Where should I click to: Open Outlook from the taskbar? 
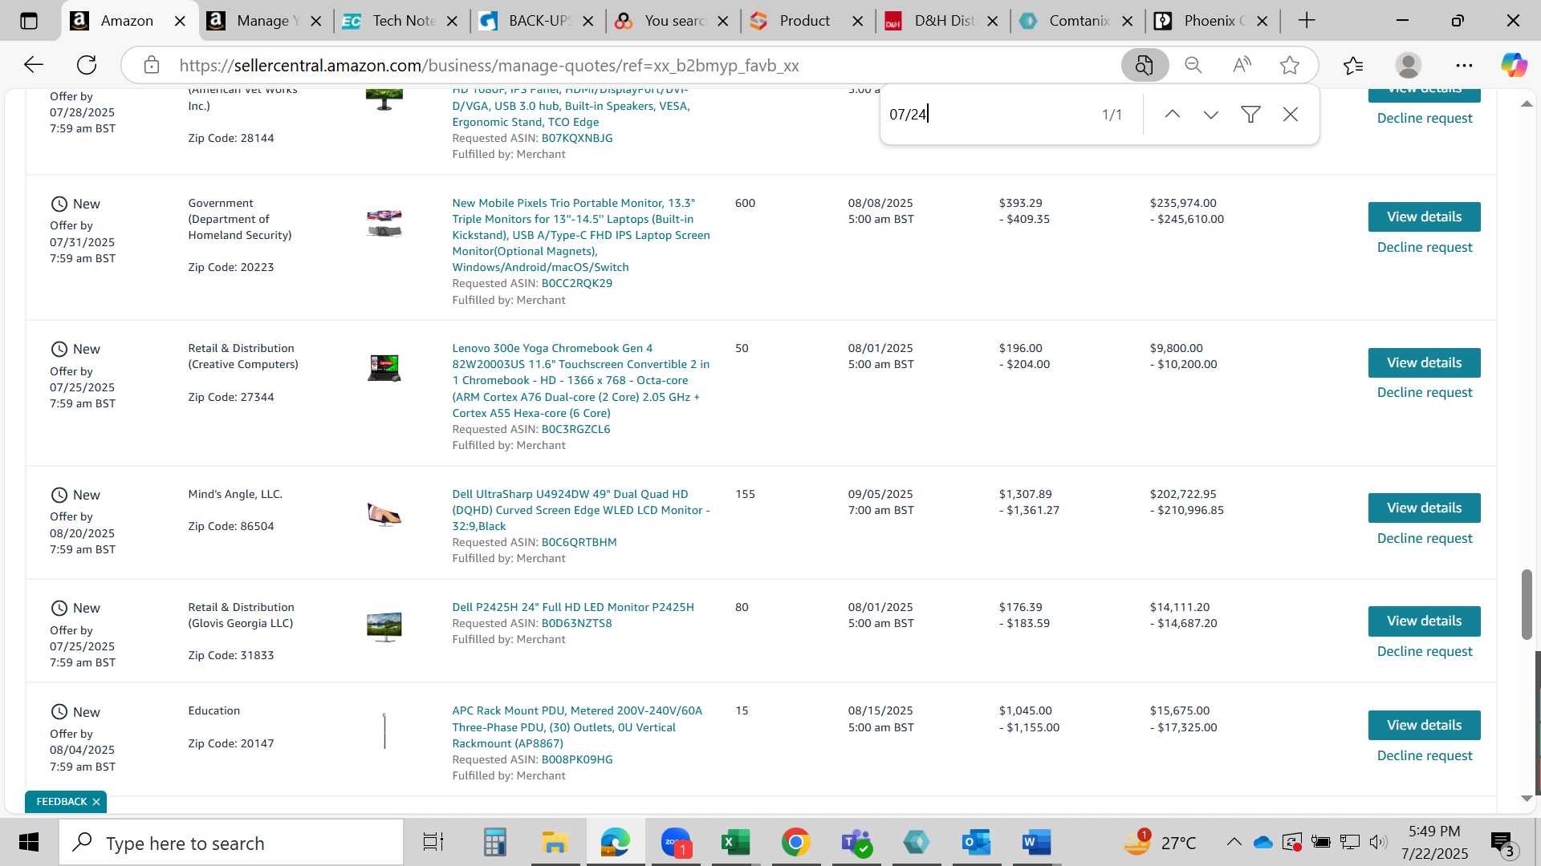976,843
